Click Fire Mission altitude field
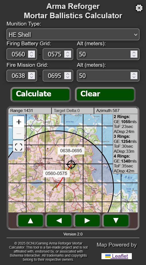146x265 pixels. click(x=108, y=76)
